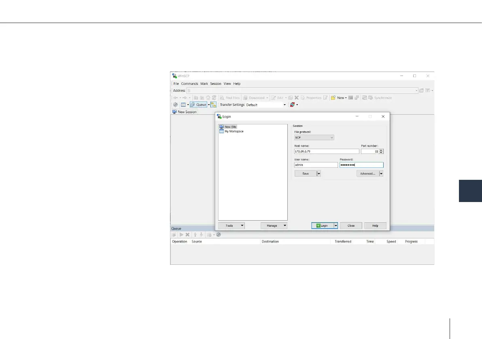Viewport: 482px width, 339px height.
Task: Select the New Site entry
Action: 230,127
